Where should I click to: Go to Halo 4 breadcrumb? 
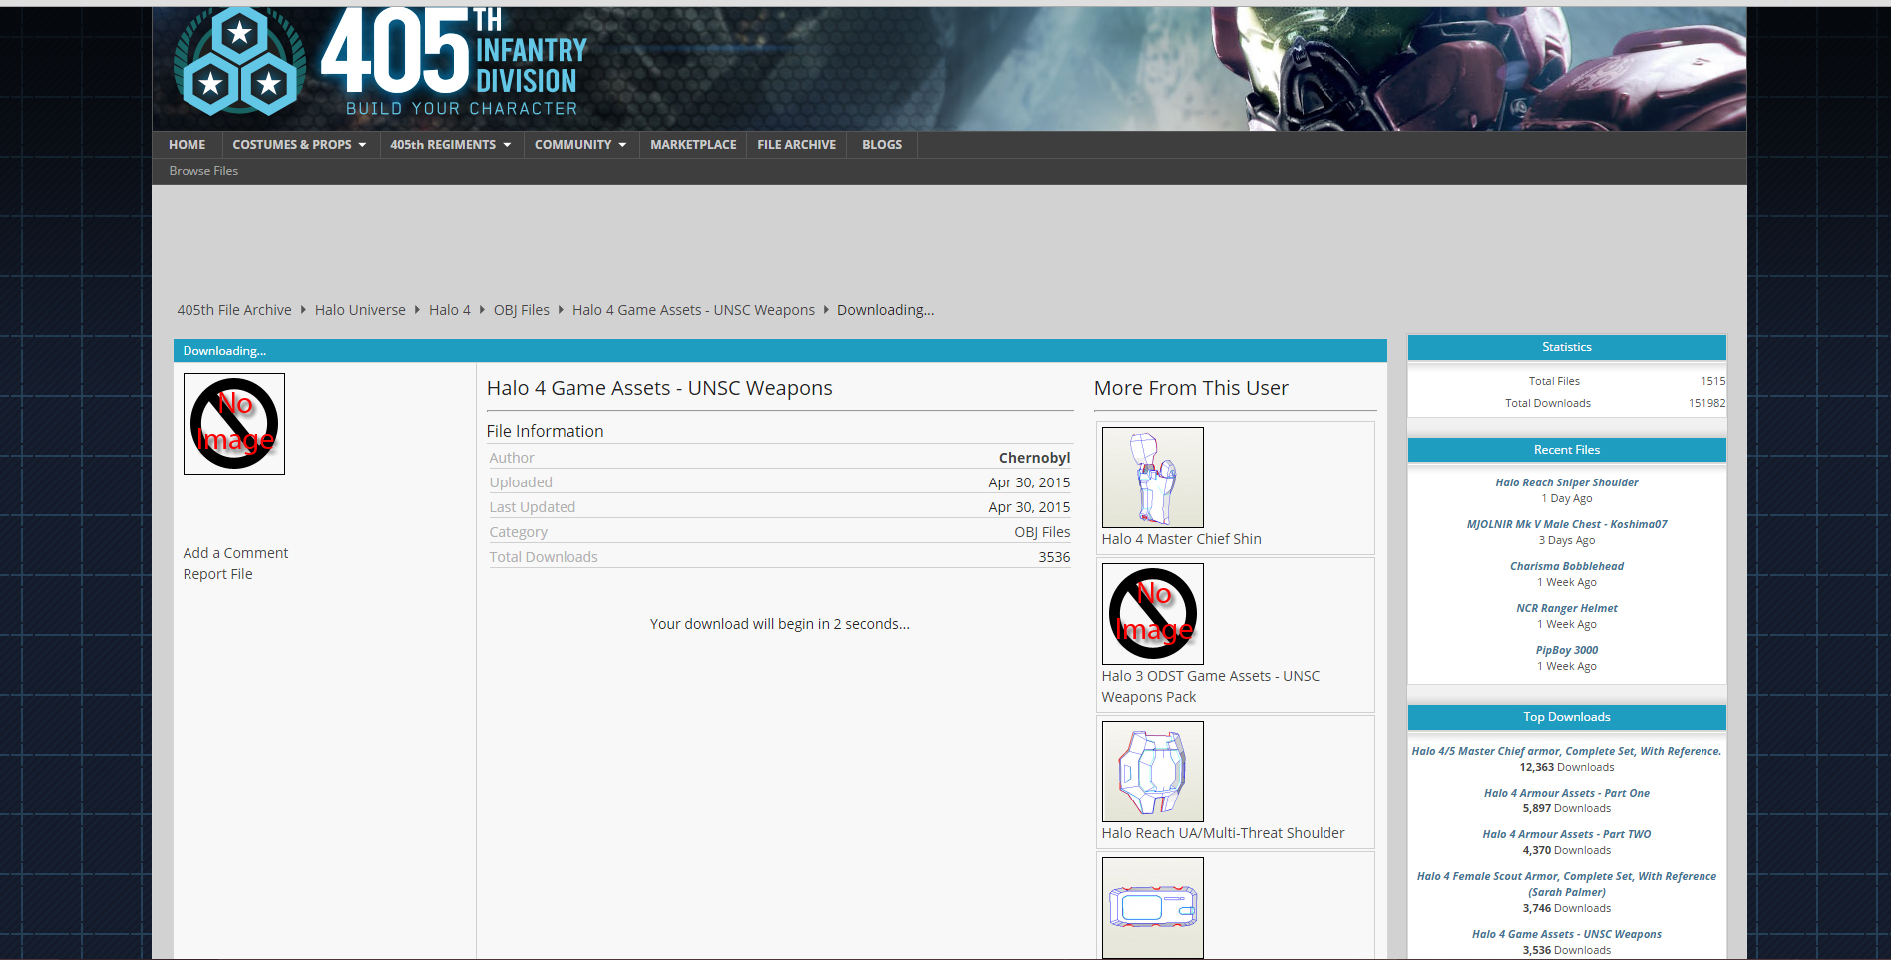click(x=450, y=310)
